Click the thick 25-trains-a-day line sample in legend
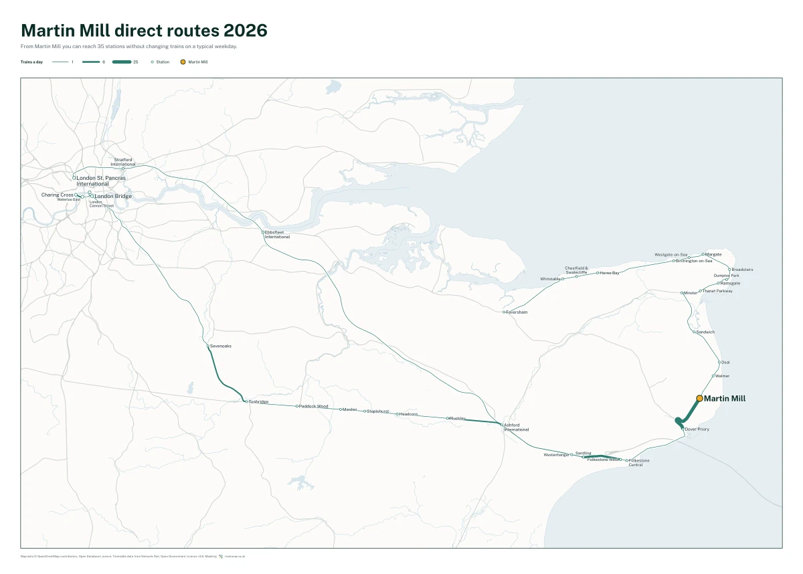 pyautogui.click(x=122, y=62)
